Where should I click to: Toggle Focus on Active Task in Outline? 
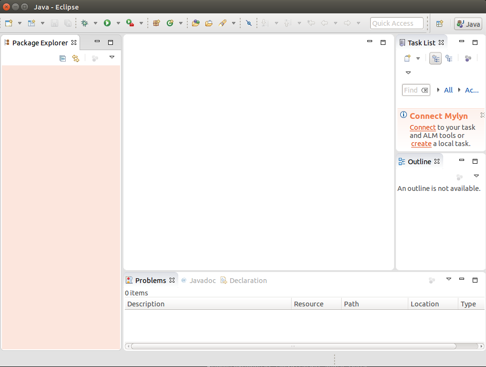point(460,177)
